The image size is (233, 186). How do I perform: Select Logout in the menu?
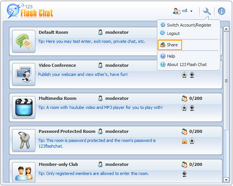(x=170, y=33)
